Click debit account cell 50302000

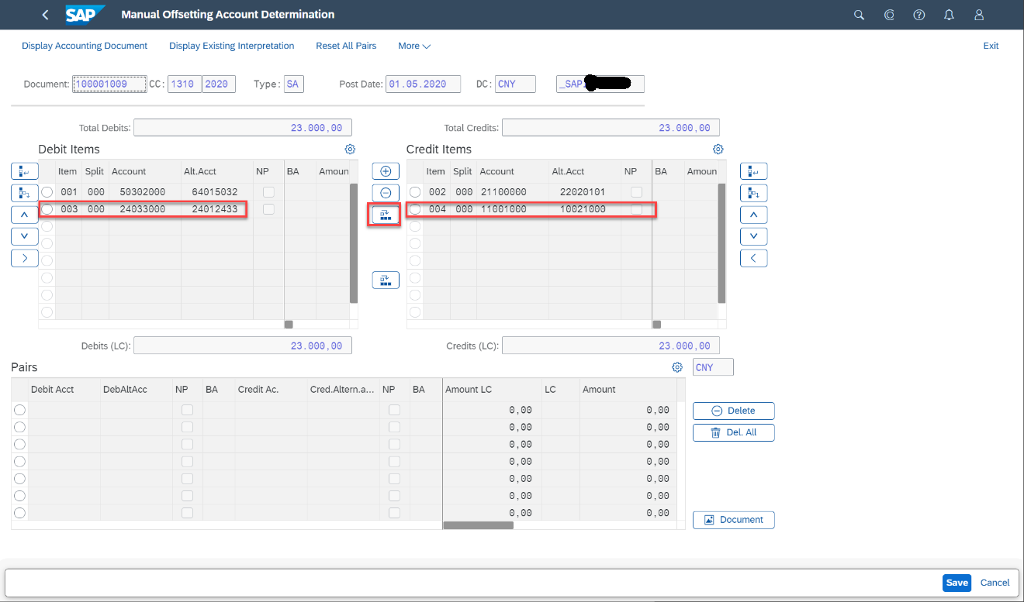click(x=145, y=191)
